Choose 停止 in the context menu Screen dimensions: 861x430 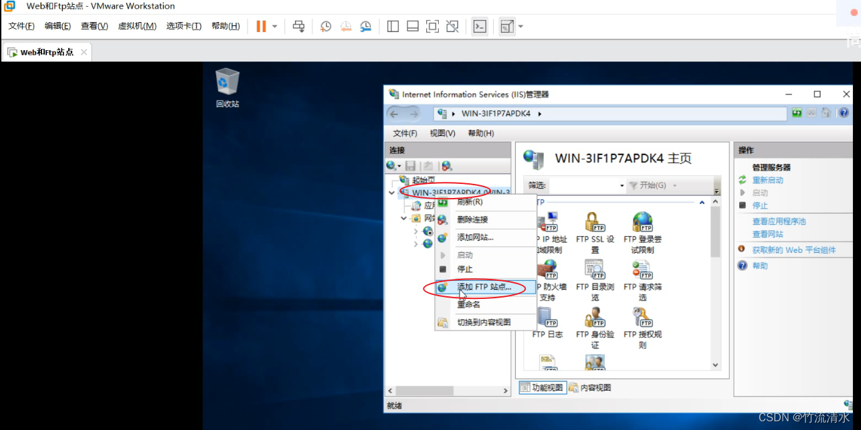[485, 269]
